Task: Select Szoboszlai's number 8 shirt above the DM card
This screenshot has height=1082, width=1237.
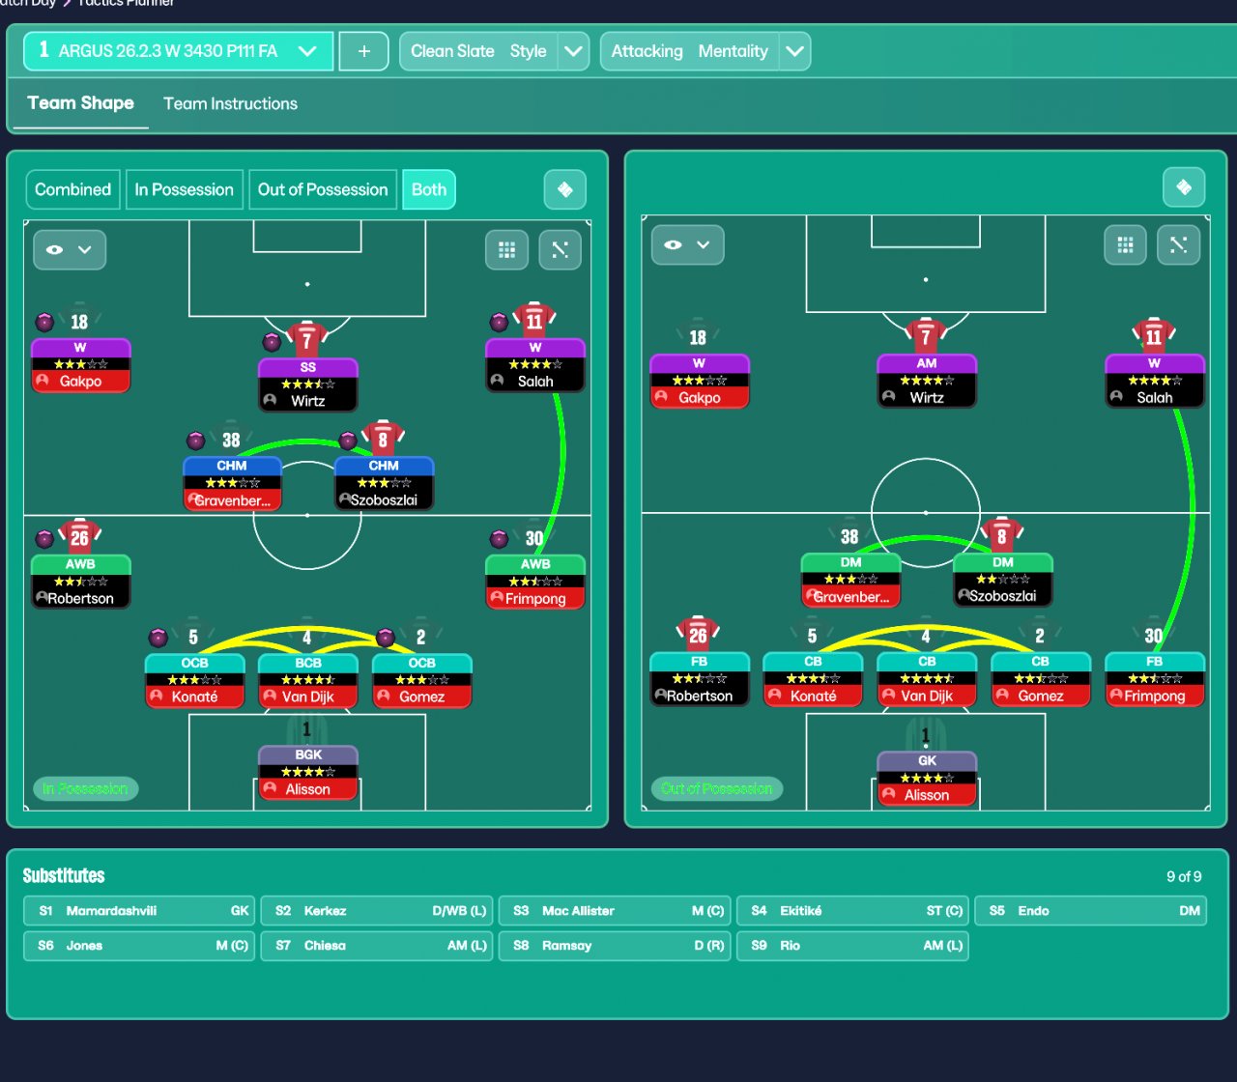Action: tap(1002, 535)
